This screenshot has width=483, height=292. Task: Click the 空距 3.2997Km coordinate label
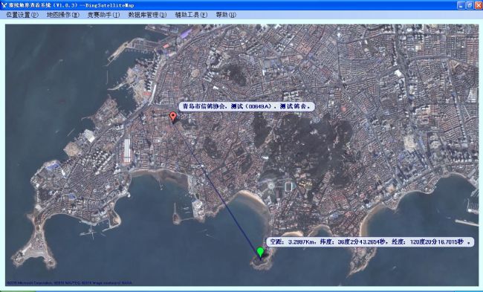click(370, 241)
